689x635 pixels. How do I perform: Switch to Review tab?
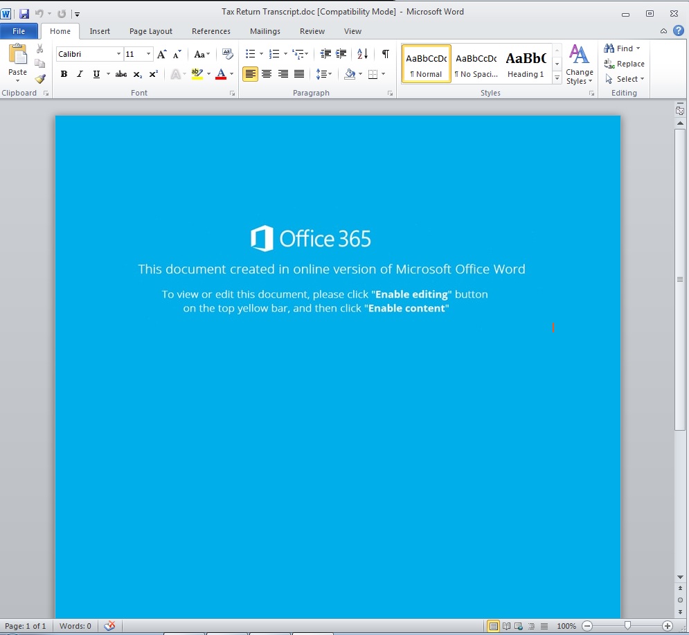312,31
